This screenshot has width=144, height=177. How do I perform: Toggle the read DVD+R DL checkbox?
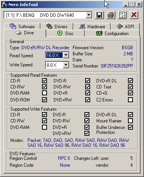[x=130, y=80]
